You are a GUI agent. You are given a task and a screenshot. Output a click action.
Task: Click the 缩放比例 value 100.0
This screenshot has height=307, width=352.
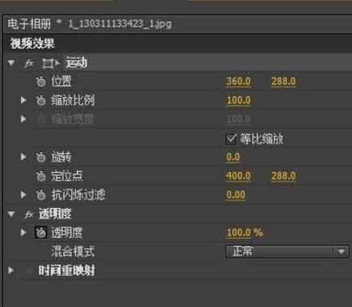[239, 100]
